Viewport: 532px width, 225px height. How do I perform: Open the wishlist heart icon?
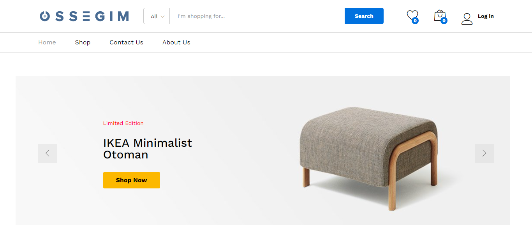click(x=412, y=15)
